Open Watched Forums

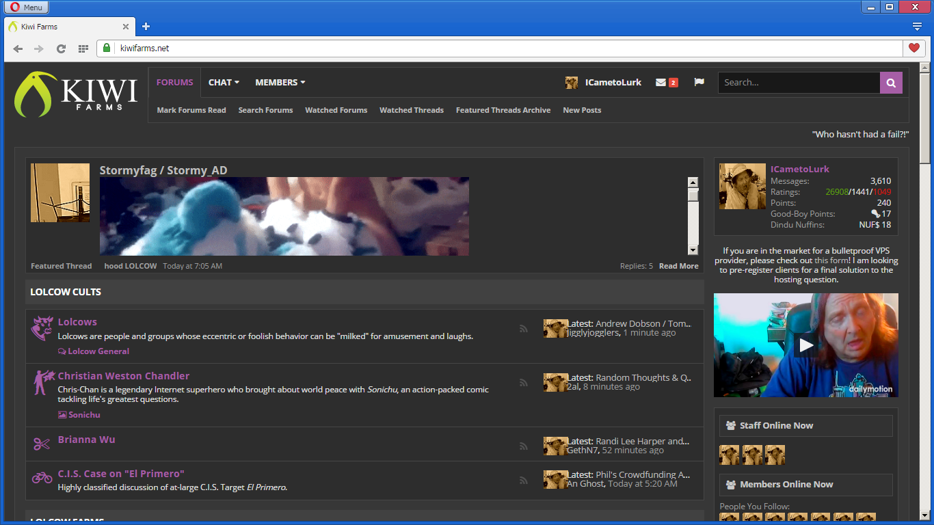pyautogui.click(x=336, y=110)
